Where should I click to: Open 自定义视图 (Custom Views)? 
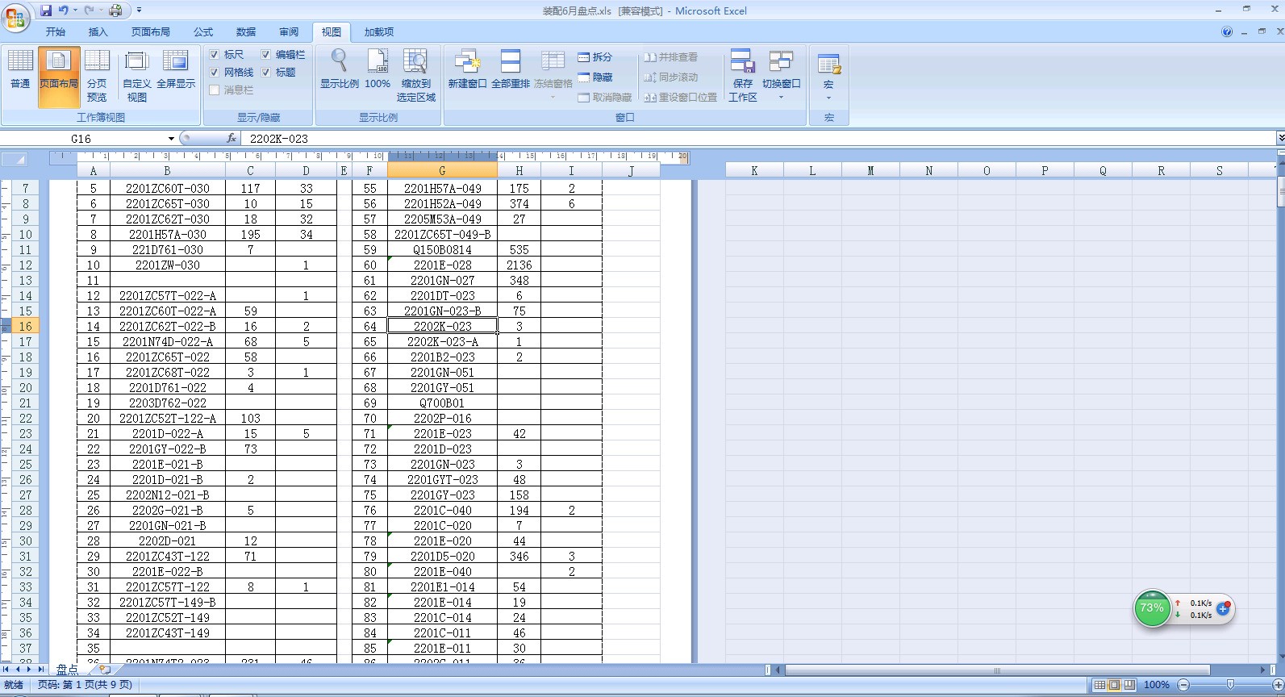click(x=137, y=76)
